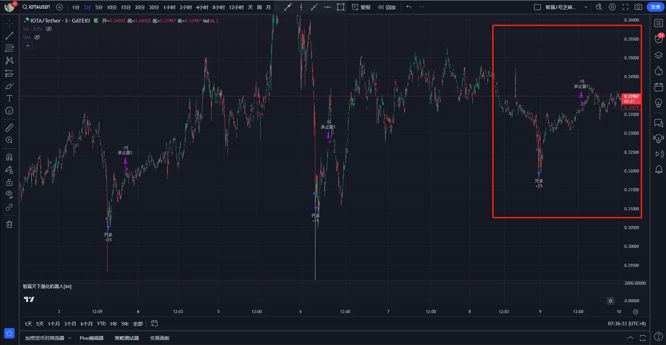Open the favorites star toolbar button
Image resolution: width=666 pixels, height=345 pixels.
click(x=9, y=333)
